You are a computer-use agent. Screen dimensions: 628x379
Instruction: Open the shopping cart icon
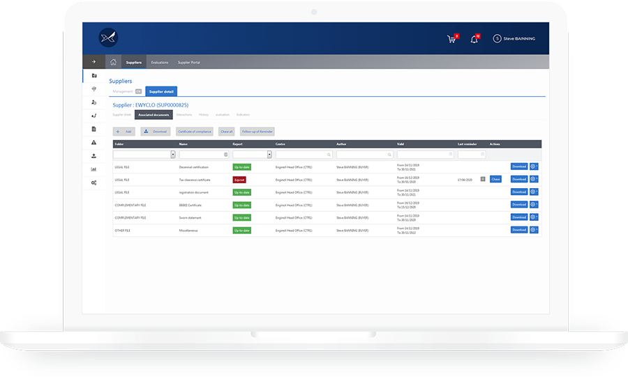(451, 39)
